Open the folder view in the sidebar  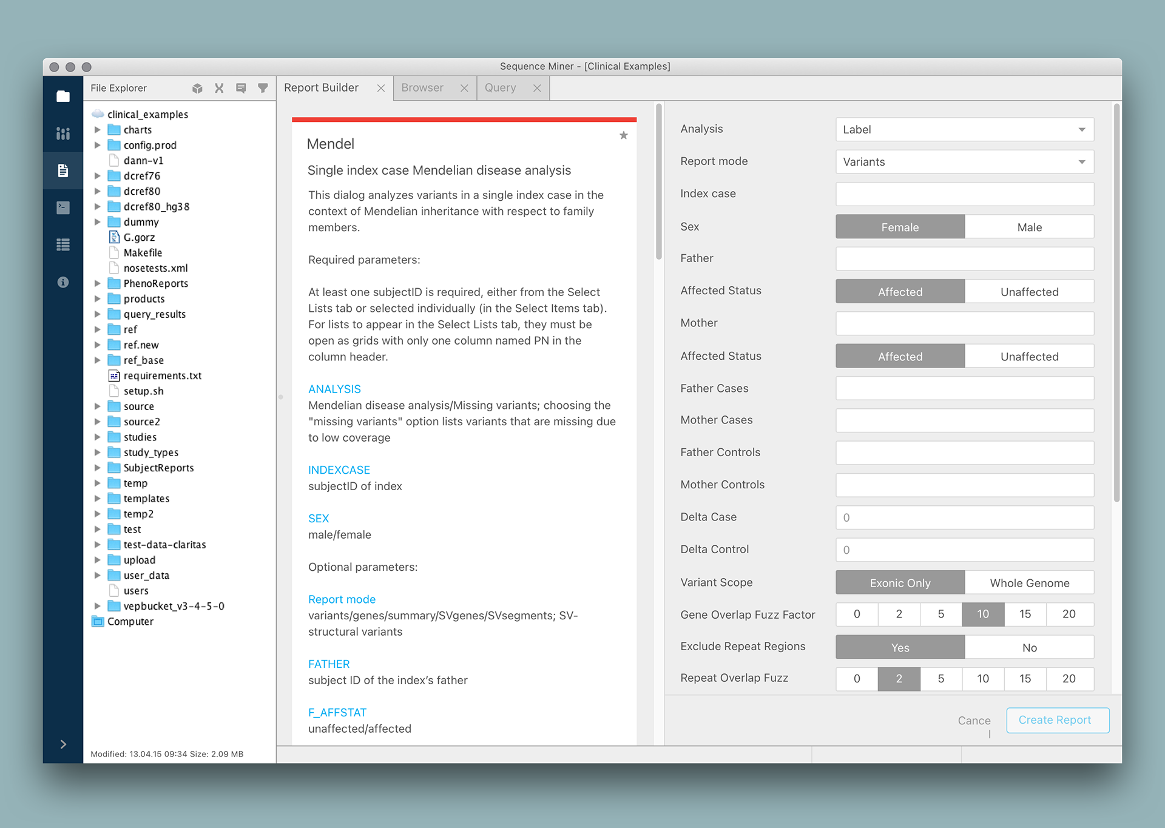63,96
